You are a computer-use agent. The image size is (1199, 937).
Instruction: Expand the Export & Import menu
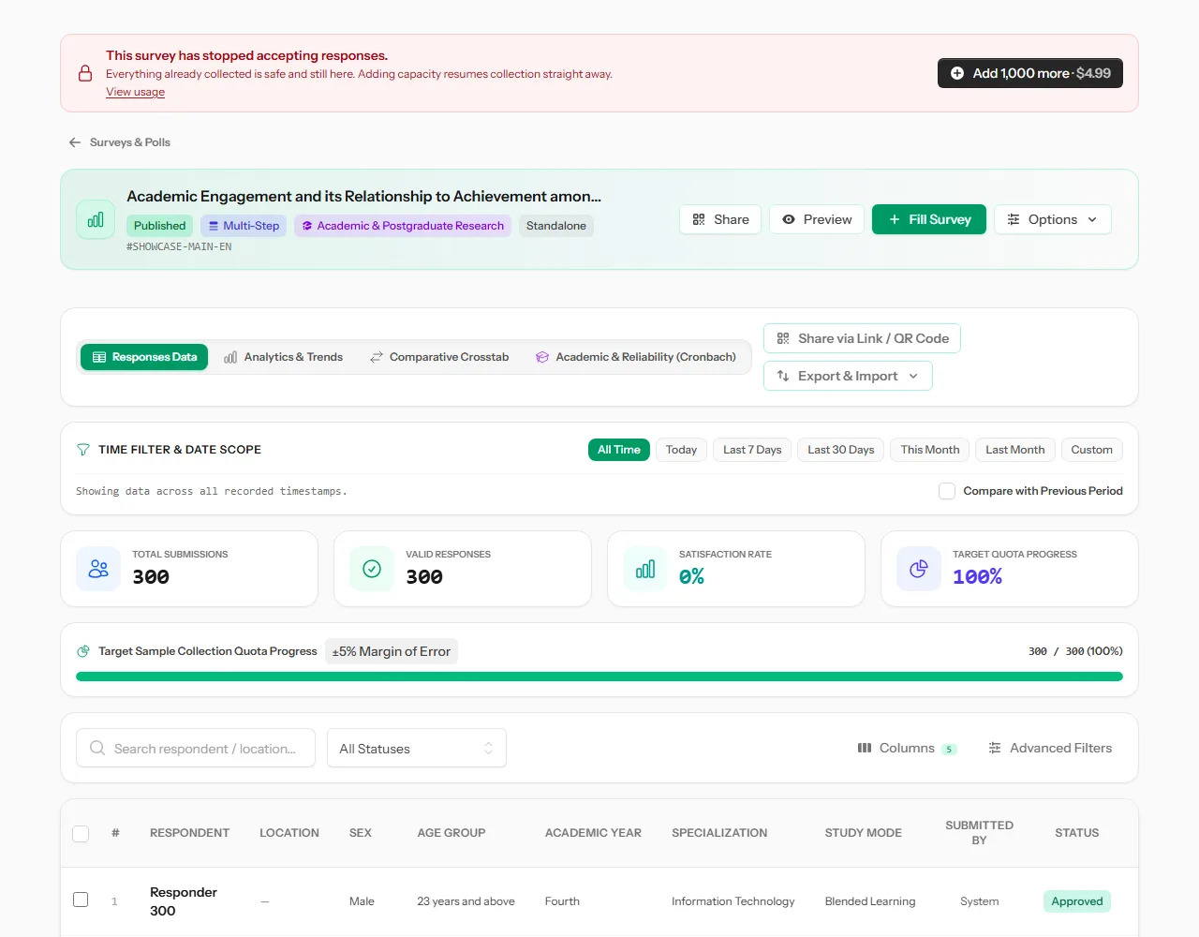[x=849, y=376]
